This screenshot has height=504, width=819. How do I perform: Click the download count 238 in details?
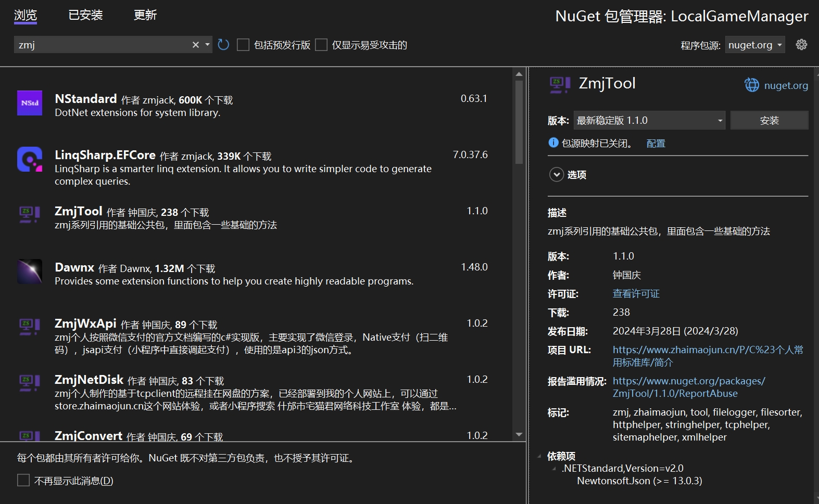click(x=621, y=312)
